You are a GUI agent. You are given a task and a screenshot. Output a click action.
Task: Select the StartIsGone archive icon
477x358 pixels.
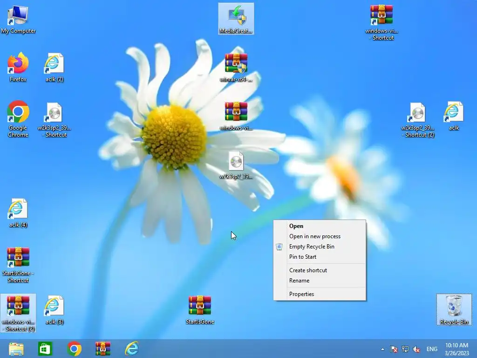(200, 310)
